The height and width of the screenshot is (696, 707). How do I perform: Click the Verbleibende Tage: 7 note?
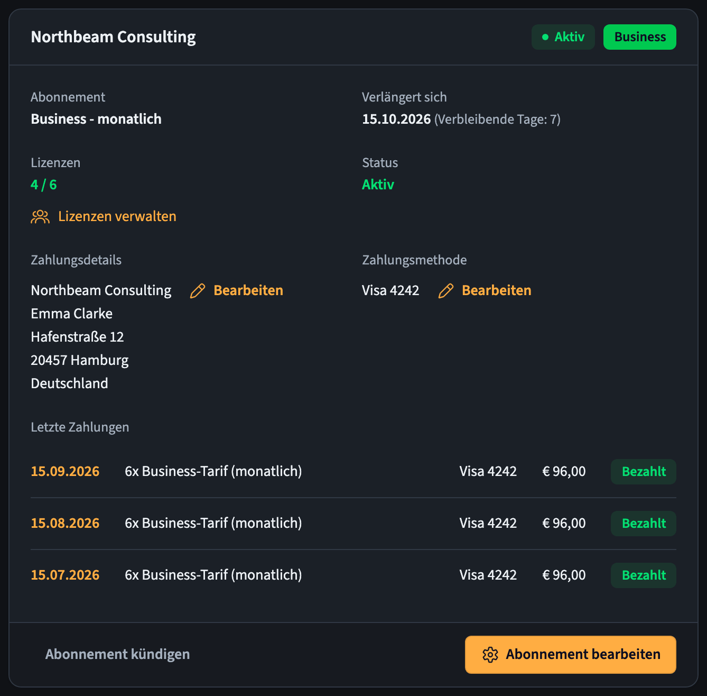497,120
